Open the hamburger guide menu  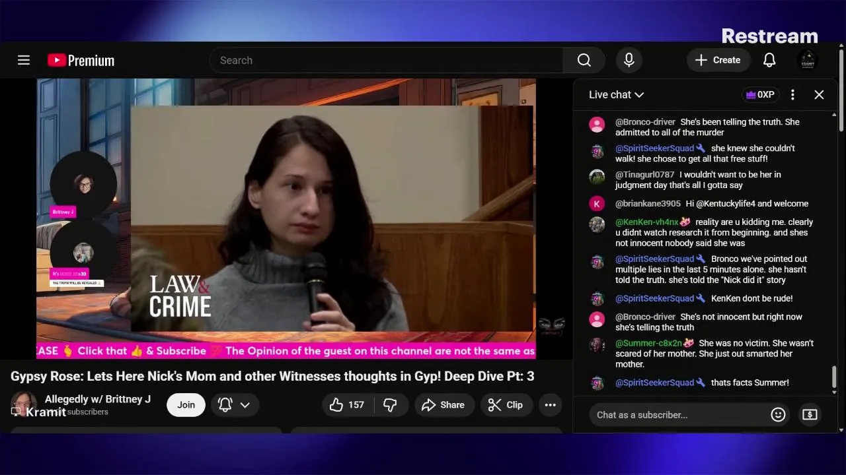point(24,60)
